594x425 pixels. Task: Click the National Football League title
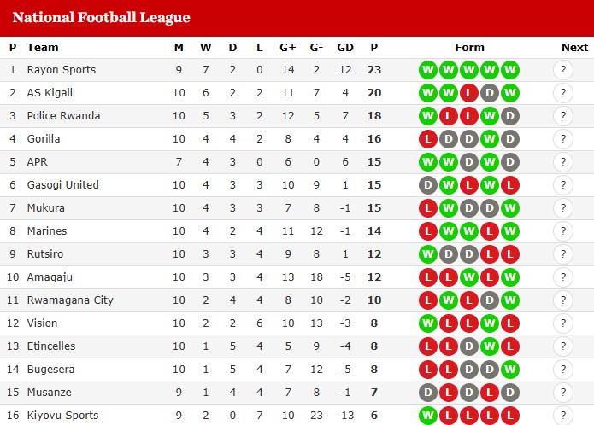tap(102, 17)
